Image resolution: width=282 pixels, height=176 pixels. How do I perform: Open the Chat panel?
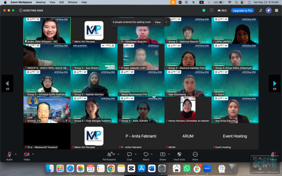(x=129, y=156)
